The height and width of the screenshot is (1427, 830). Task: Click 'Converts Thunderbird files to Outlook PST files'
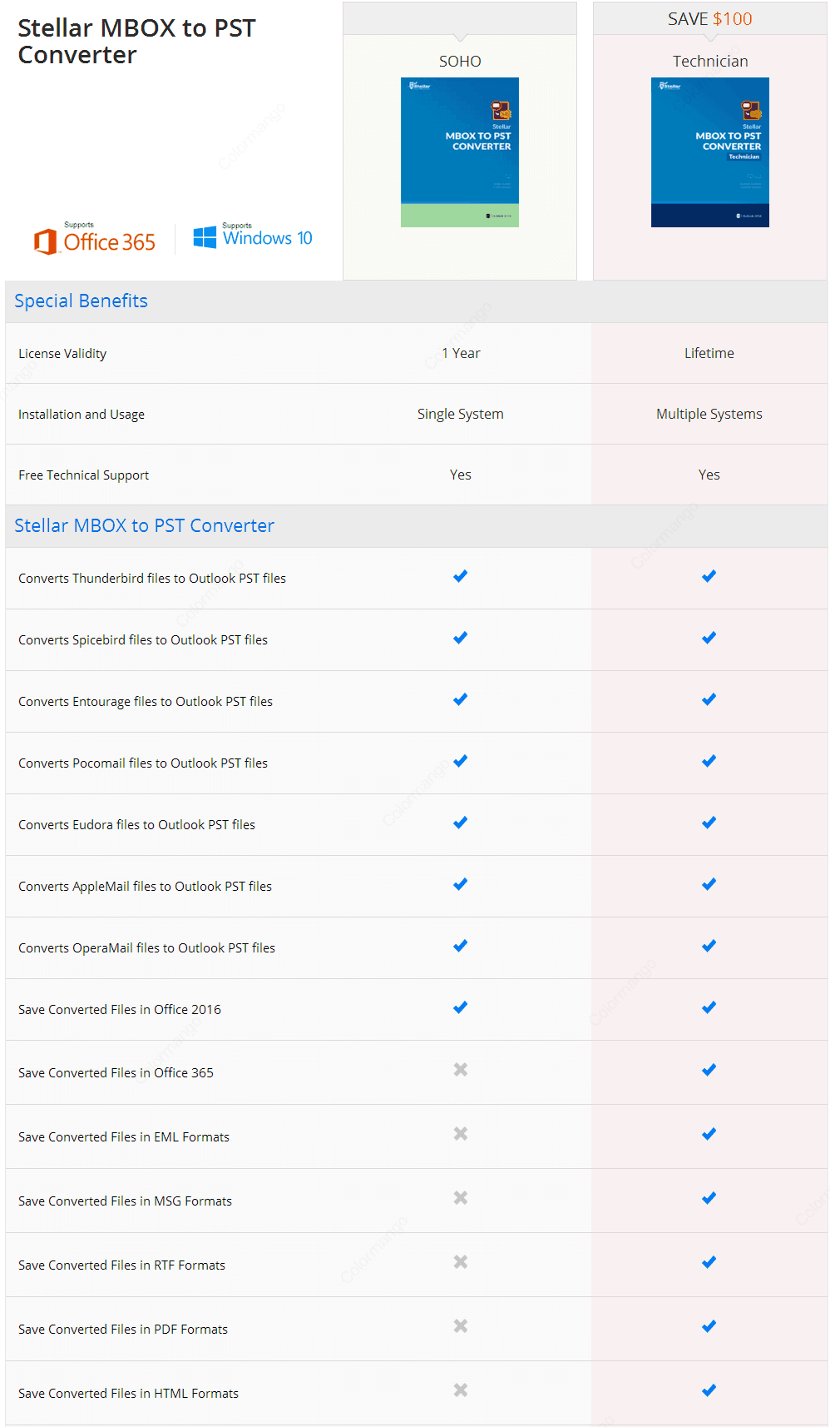(152, 579)
